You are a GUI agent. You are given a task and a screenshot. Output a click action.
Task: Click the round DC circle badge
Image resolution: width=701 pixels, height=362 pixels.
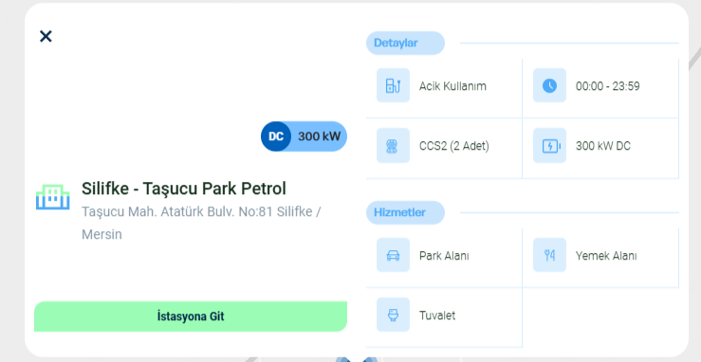276,136
